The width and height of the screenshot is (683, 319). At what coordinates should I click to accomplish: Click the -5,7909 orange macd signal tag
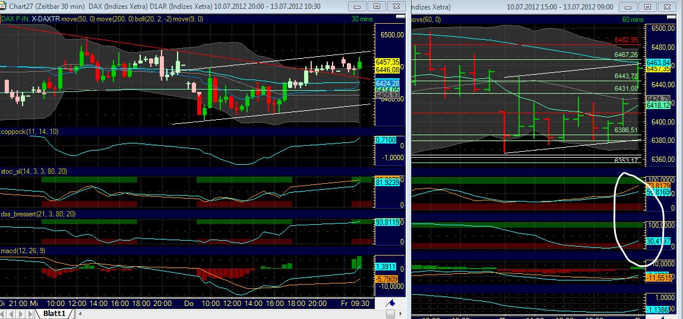(x=387, y=278)
